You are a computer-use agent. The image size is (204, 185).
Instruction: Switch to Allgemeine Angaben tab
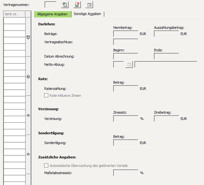point(53,14)
